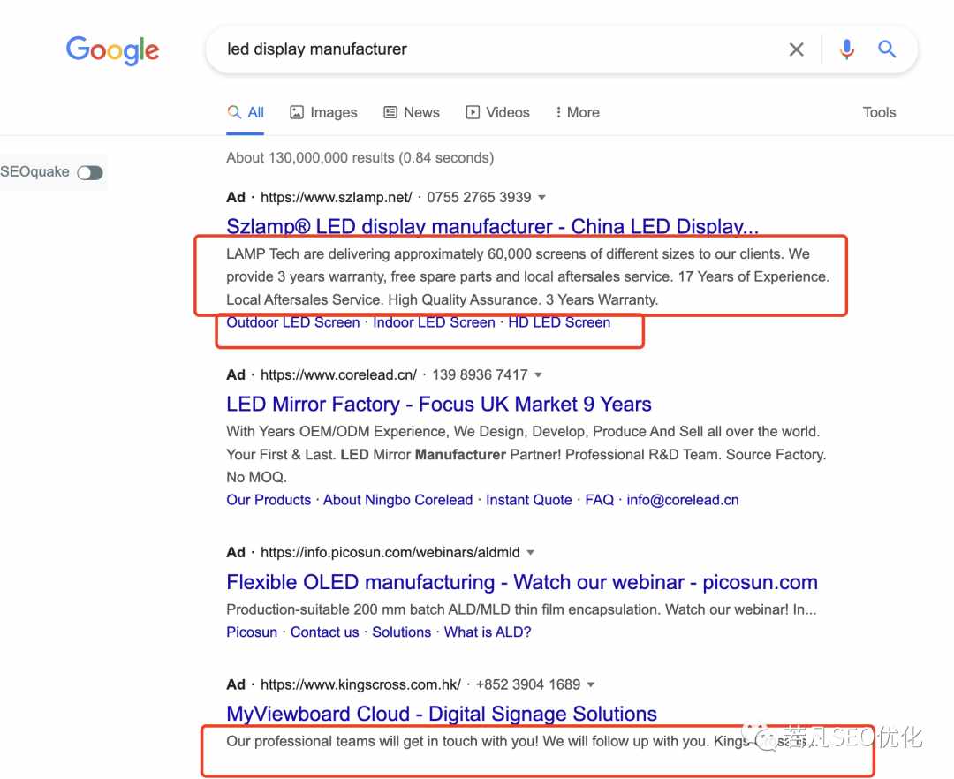Toggle the SEOquake switch

90,173
